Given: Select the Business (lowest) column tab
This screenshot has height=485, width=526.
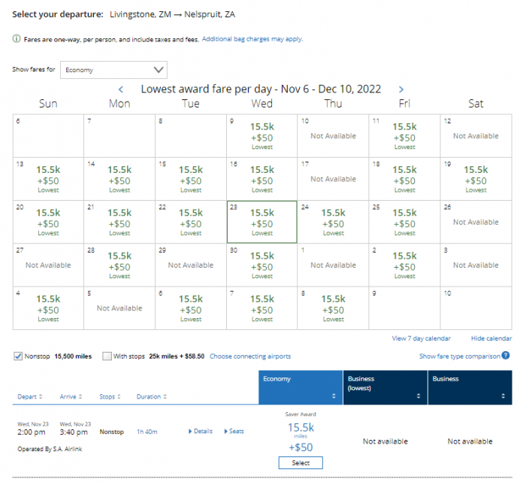Looking at the screenshot, I should pyautogui.click(x=385, y=387).
